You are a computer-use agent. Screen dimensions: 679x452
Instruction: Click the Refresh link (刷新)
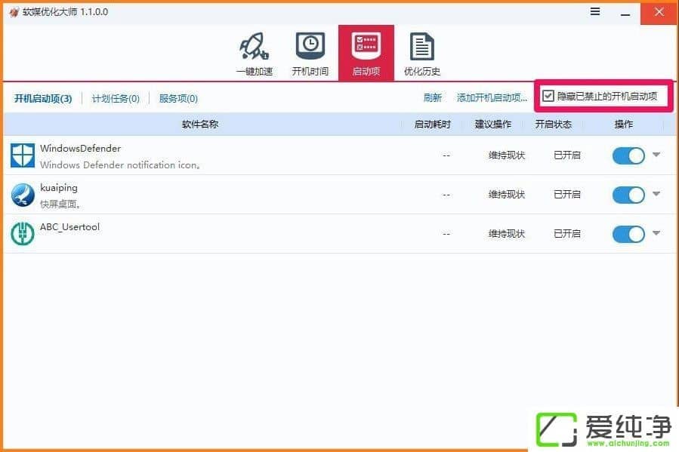[x=432, y=98]
